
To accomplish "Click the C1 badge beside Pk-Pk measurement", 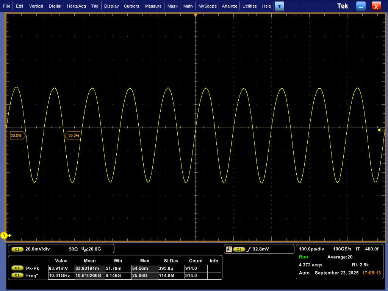I will 17,268.
